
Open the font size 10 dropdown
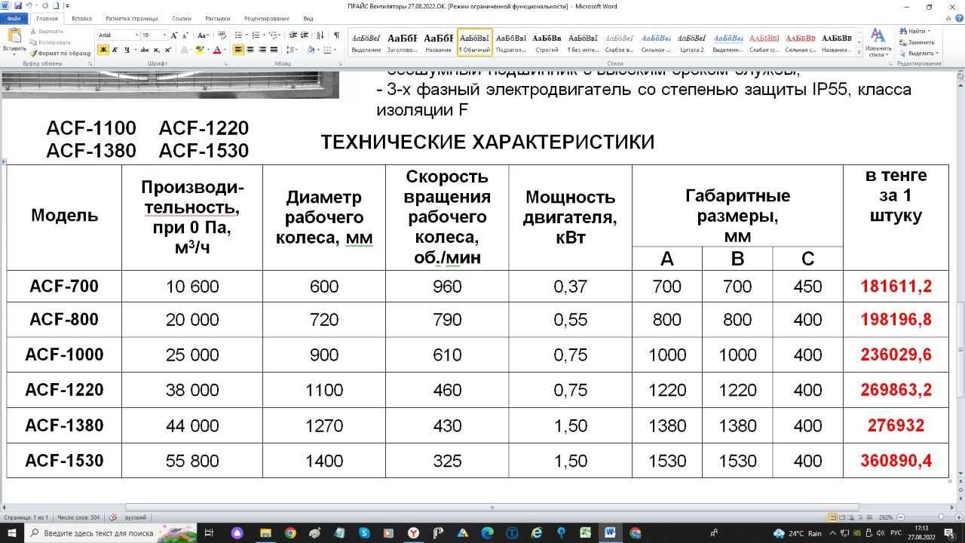point(165,35)
